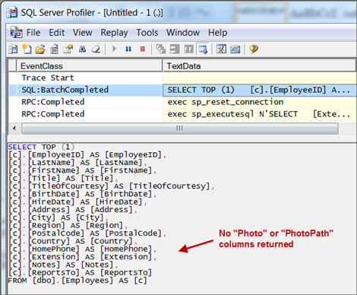
Task: Open trace Properties from the toolbar
Action: pyautogui.click(x=68, y=49)
